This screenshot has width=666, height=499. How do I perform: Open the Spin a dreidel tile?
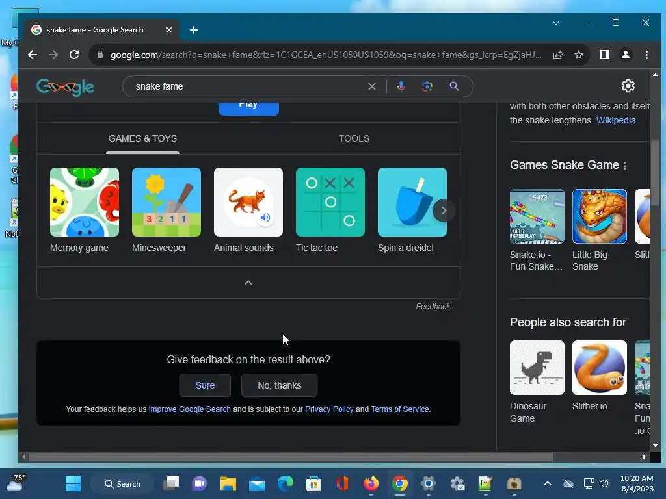tap(412, 202)
